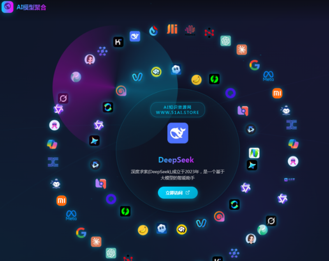Open the Kimi "K" icon beside small DeepSeek
This screenshot has width=329, height=261.
pos(118,42)
